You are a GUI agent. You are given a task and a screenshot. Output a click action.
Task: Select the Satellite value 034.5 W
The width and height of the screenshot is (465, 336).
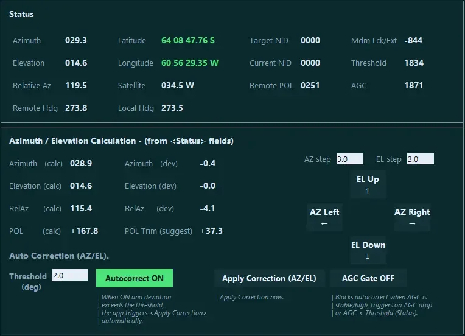point(177,85)
